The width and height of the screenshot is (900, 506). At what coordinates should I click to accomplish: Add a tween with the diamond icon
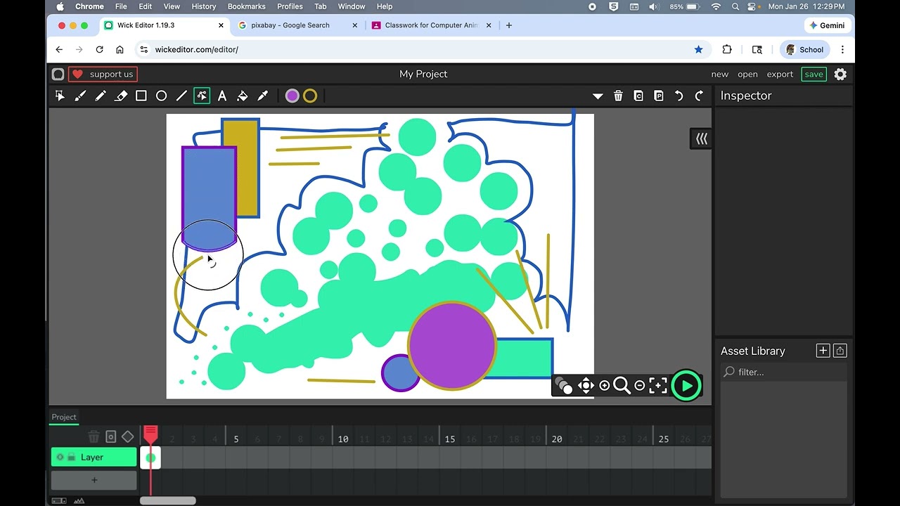pos(127,437)
